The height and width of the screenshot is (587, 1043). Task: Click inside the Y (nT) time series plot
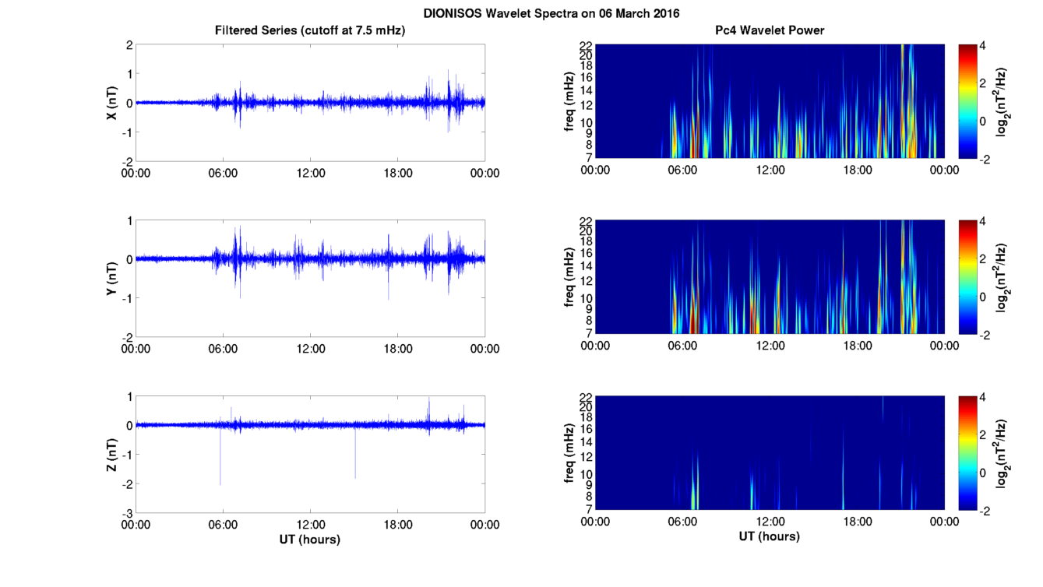tap(310, 278)
